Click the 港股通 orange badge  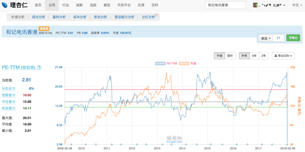[44, 28]
